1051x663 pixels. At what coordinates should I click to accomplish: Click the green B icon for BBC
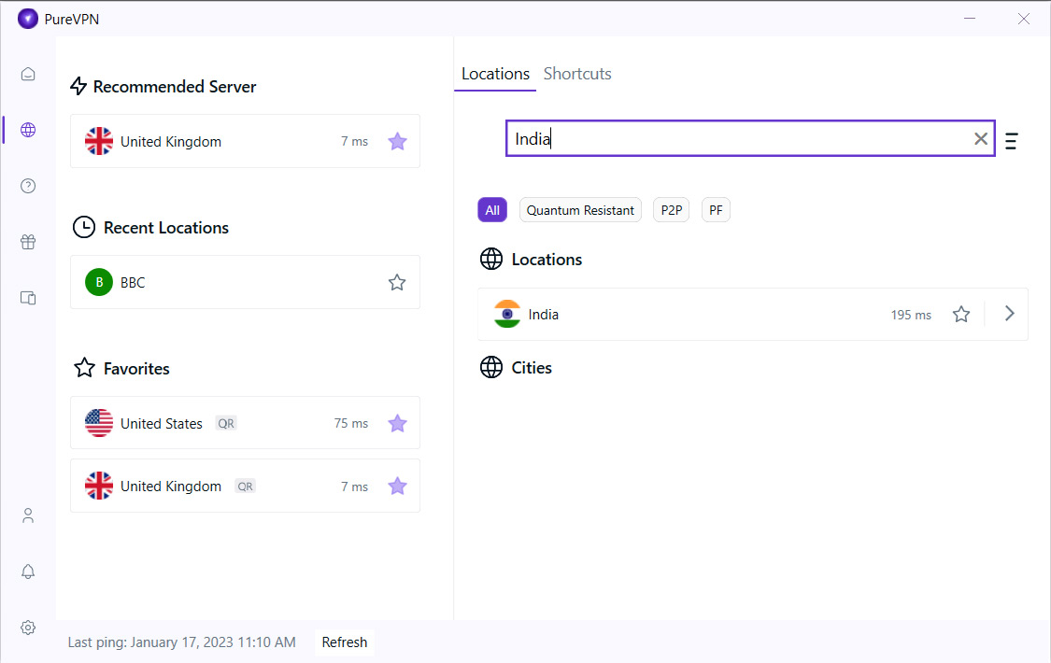(x=98, y=283)
